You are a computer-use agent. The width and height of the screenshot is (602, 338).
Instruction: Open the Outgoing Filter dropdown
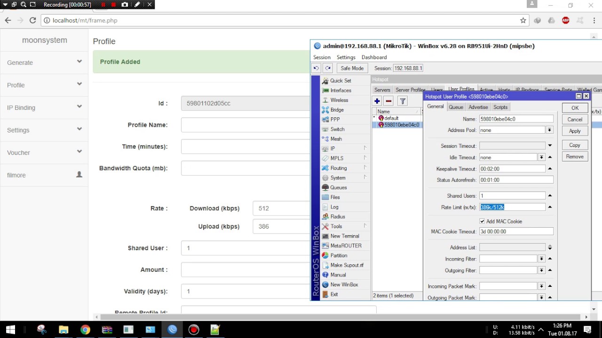click(x=542, y=270)
